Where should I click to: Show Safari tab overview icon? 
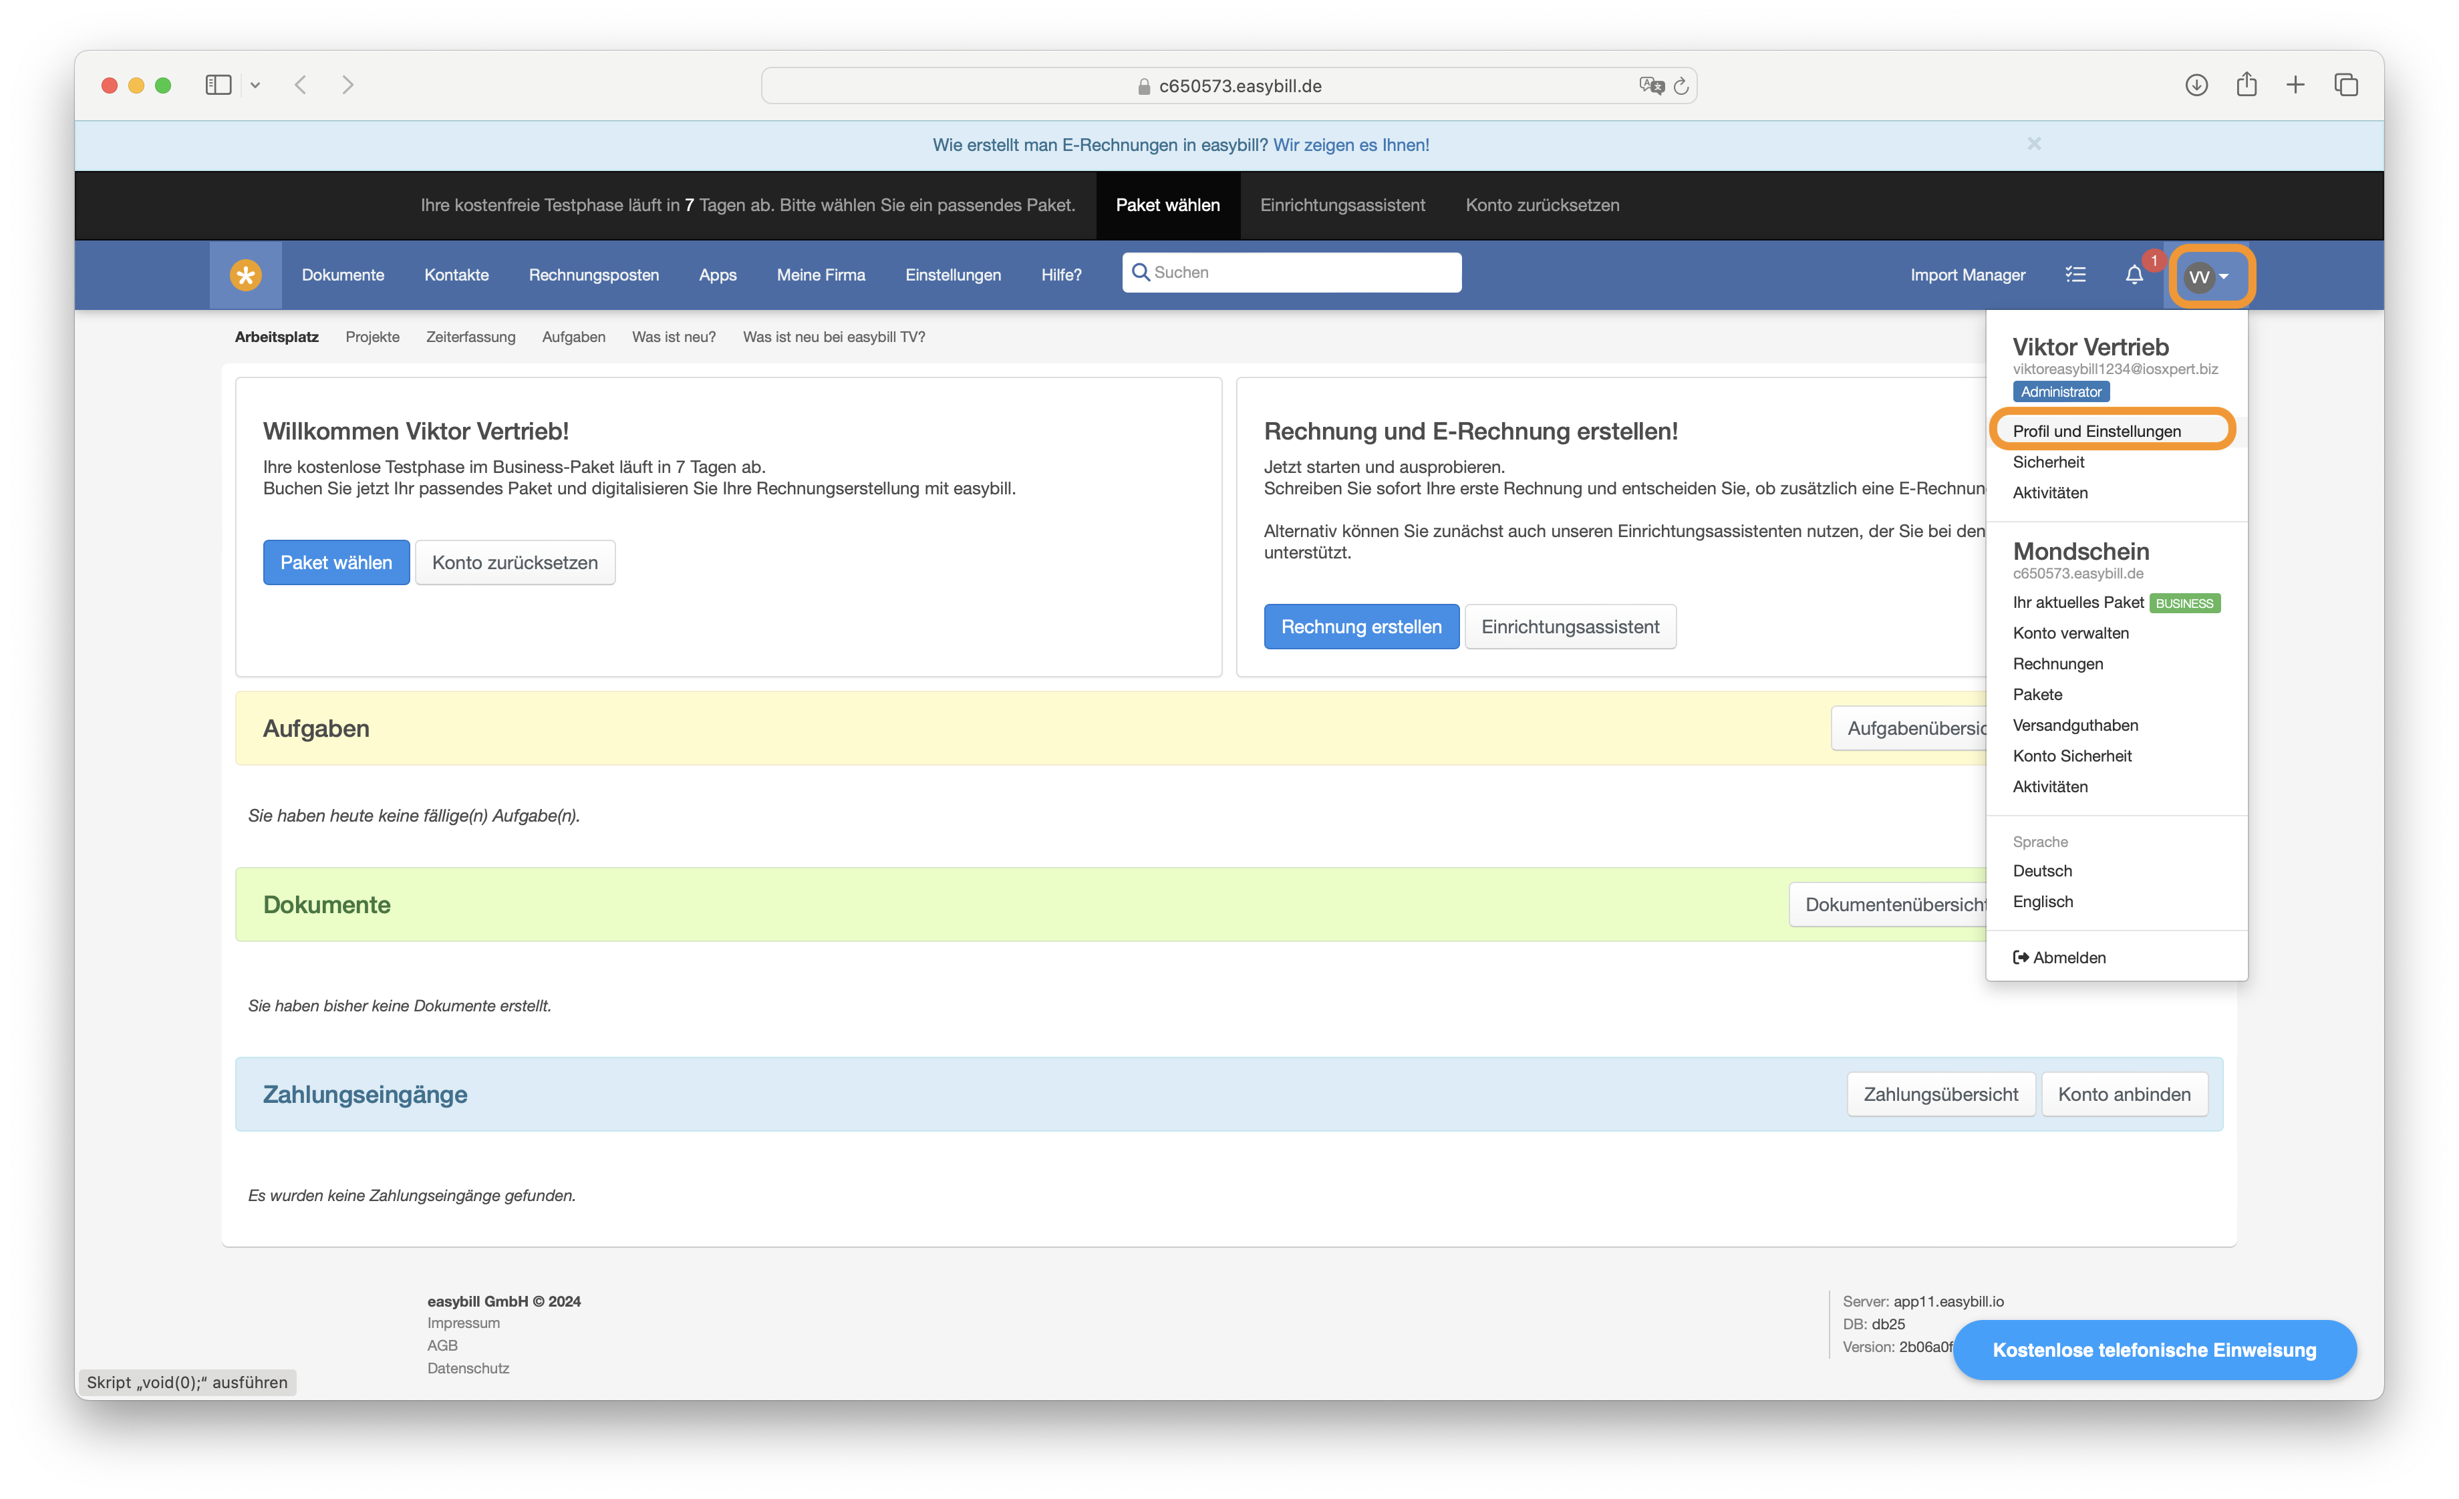coord(2346,85)
